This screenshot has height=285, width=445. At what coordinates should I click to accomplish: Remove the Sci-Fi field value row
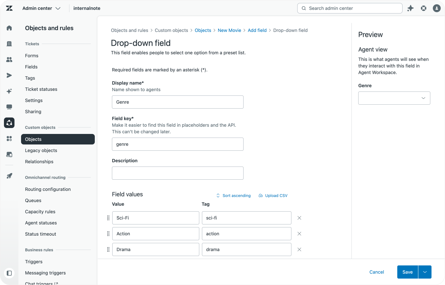(x=299, y=218)
